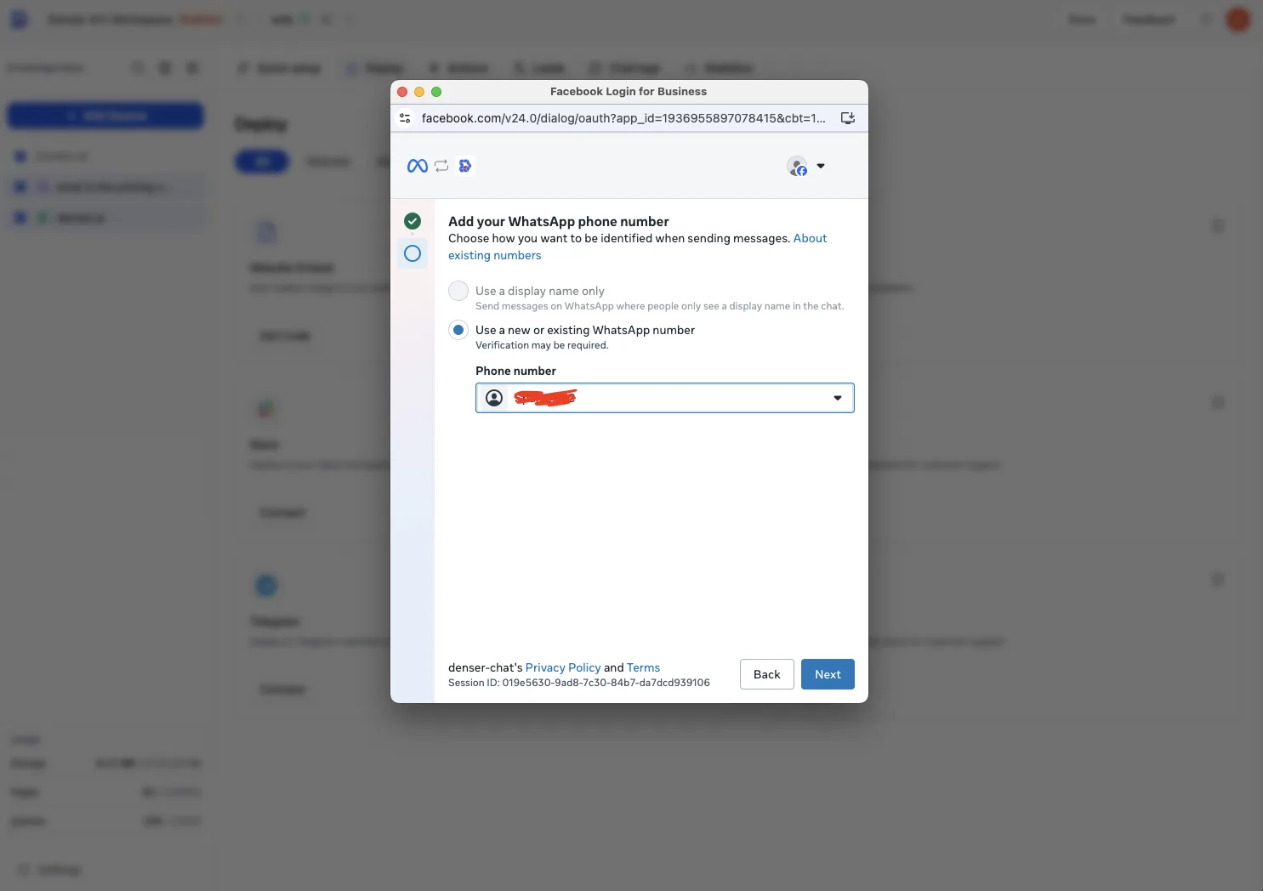Click the Session ID text
The width and height of the screenshot is (1263, 891).
point(579,683)
